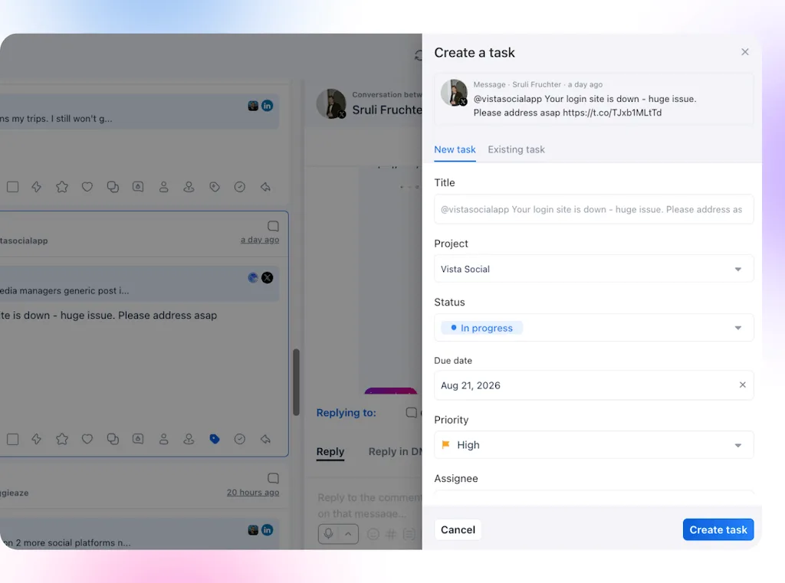785x583 pixels.
Task: Open the Priority dropdown showing High
Action: [x=594, y=445]
